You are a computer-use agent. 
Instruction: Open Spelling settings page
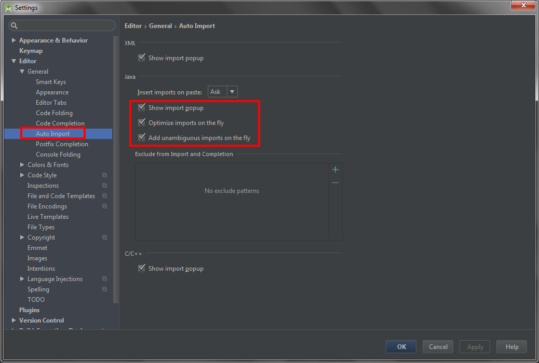click(x=38, y=289)
